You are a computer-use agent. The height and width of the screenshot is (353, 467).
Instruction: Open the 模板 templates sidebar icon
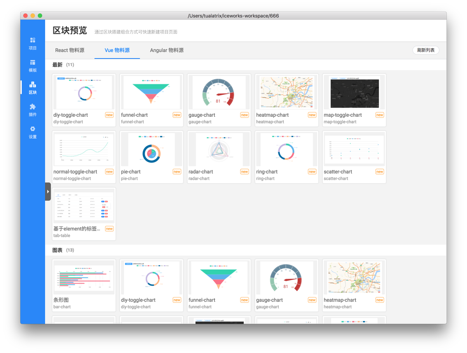[33, 66]
